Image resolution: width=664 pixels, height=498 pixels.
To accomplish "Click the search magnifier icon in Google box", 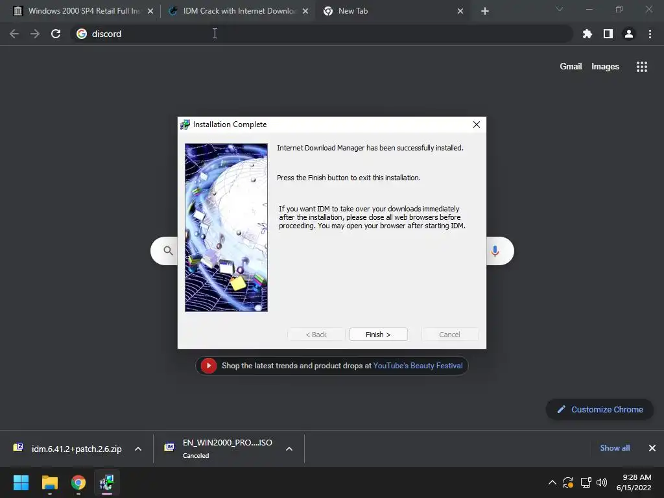I will point(168,251).
